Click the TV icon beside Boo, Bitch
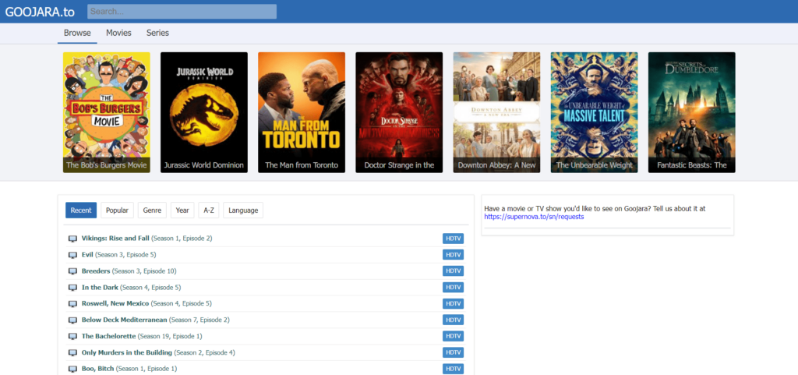 point(73,369)
